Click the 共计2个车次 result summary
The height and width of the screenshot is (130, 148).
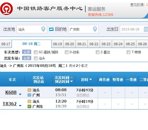(x=78, y=66)
